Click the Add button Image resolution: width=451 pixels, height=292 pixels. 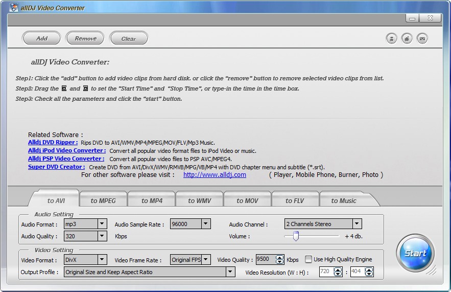pos(41,38)
